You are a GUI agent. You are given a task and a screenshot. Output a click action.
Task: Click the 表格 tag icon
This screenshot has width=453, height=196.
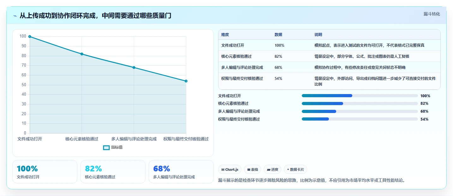pyautogui.click(x=249, y=170)
